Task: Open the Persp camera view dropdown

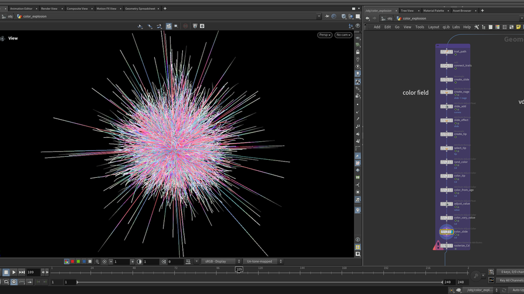Action: pyautogui.click(x=324, y=35)
